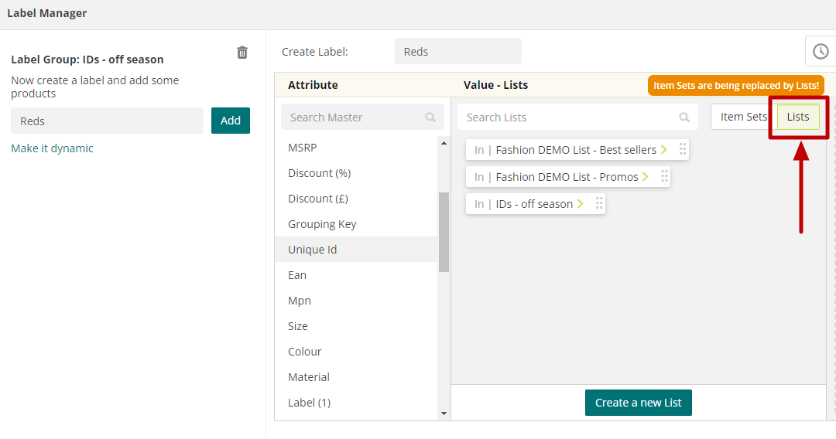836x439 pixels.
Task: Click the Search Master magnifier icon
Action: point(430,117)
